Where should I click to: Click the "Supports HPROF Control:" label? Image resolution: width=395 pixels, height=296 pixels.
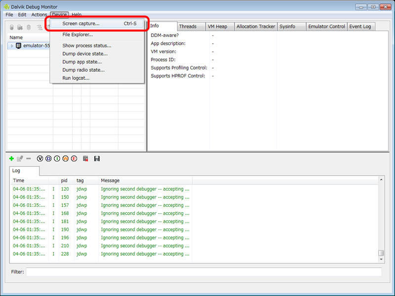pos(178,76)
